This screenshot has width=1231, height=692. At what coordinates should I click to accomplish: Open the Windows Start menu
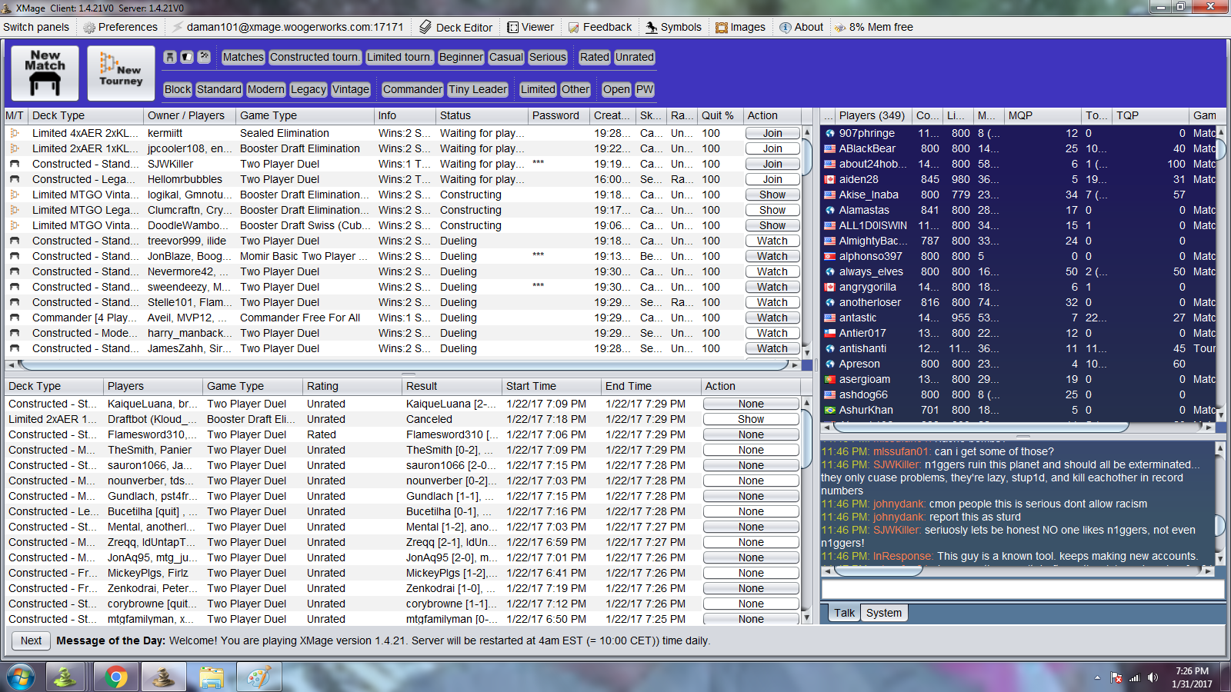(x=21, y=677)
